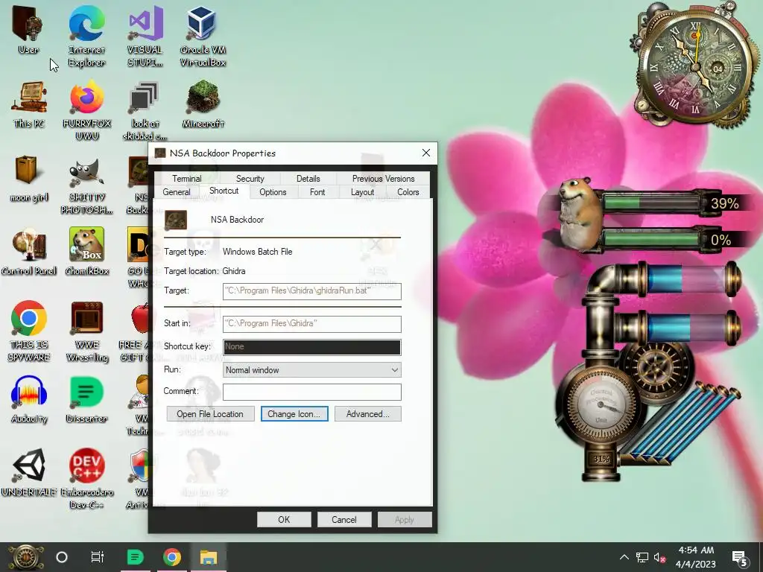This screenshot has width=763, height=572.
Task: Switch to Chrome on the taskbar
Action: tap(172, 557)
